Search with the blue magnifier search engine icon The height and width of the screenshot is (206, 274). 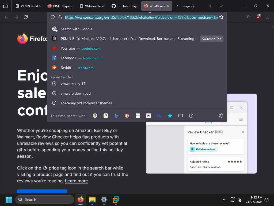click(159, 116)
